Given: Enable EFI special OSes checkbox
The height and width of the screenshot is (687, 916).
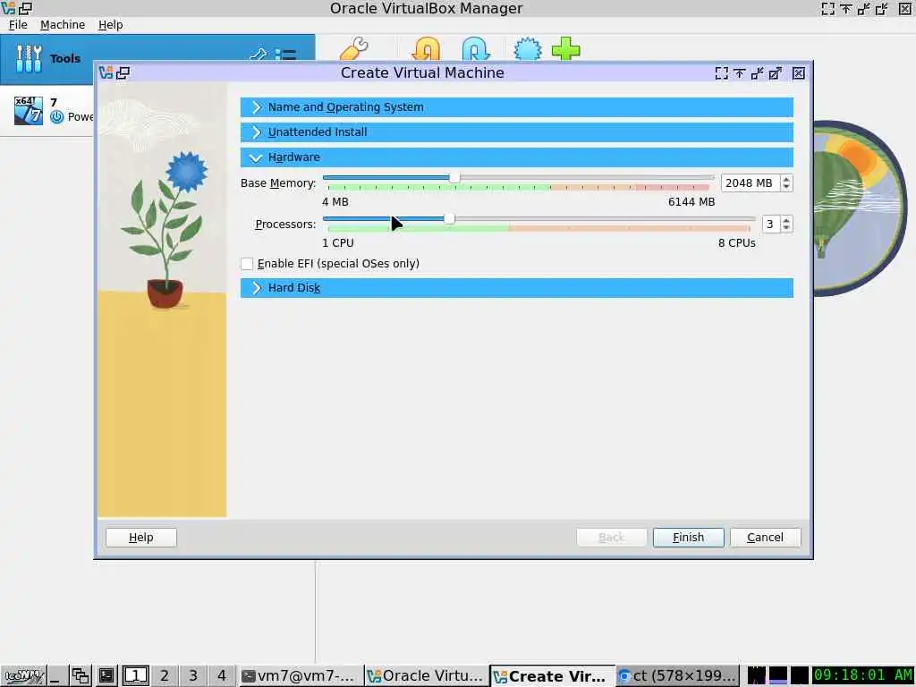Looking at the screenshot, I should tap(247, 264).
